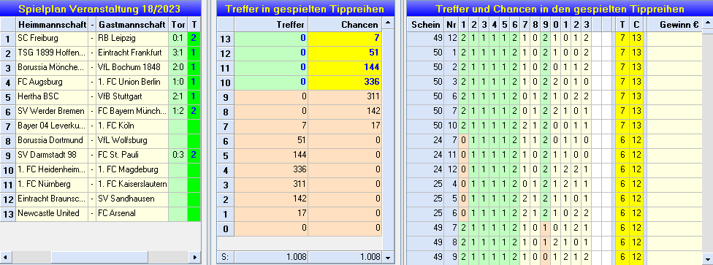The image size is (713, 265).
Task: Click the RB Leipzig cell
Action: pos(132,38)
